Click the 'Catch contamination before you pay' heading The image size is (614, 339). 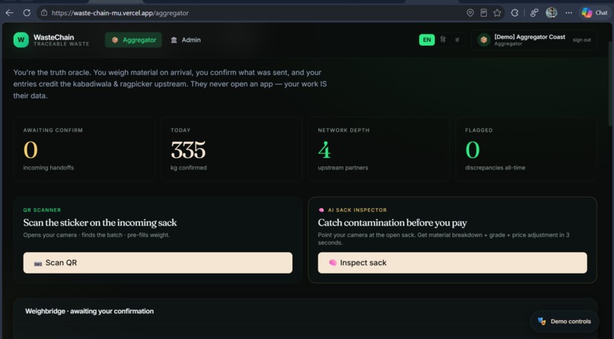click(x=392, y=223)
